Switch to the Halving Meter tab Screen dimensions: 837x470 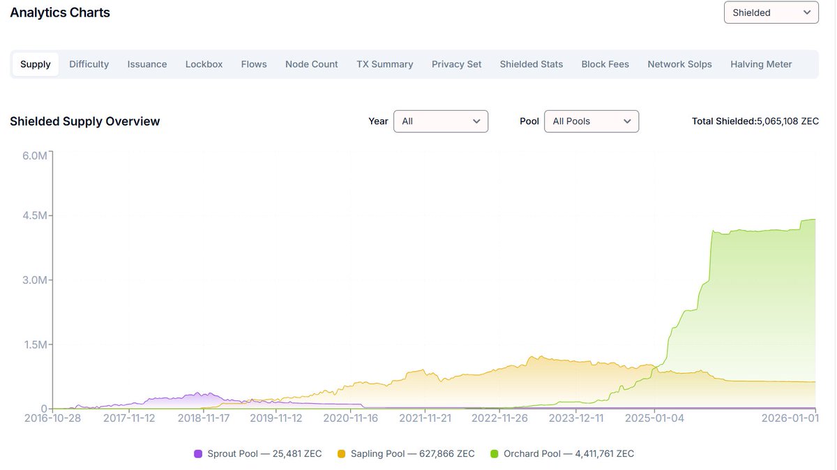(x=762, y=64)
